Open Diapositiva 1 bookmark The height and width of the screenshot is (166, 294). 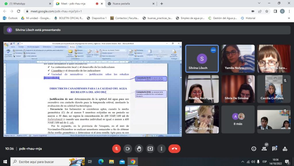tap(97, 18)
